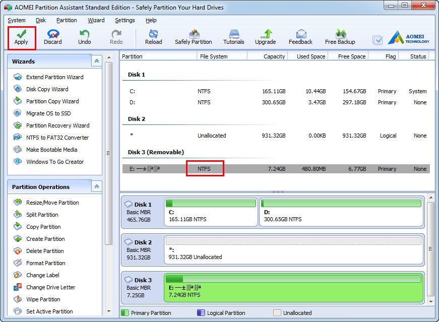Select 931.32GB Unallocated block in disk map
This screenshot has width=439, height=322.
click(293, 249)
